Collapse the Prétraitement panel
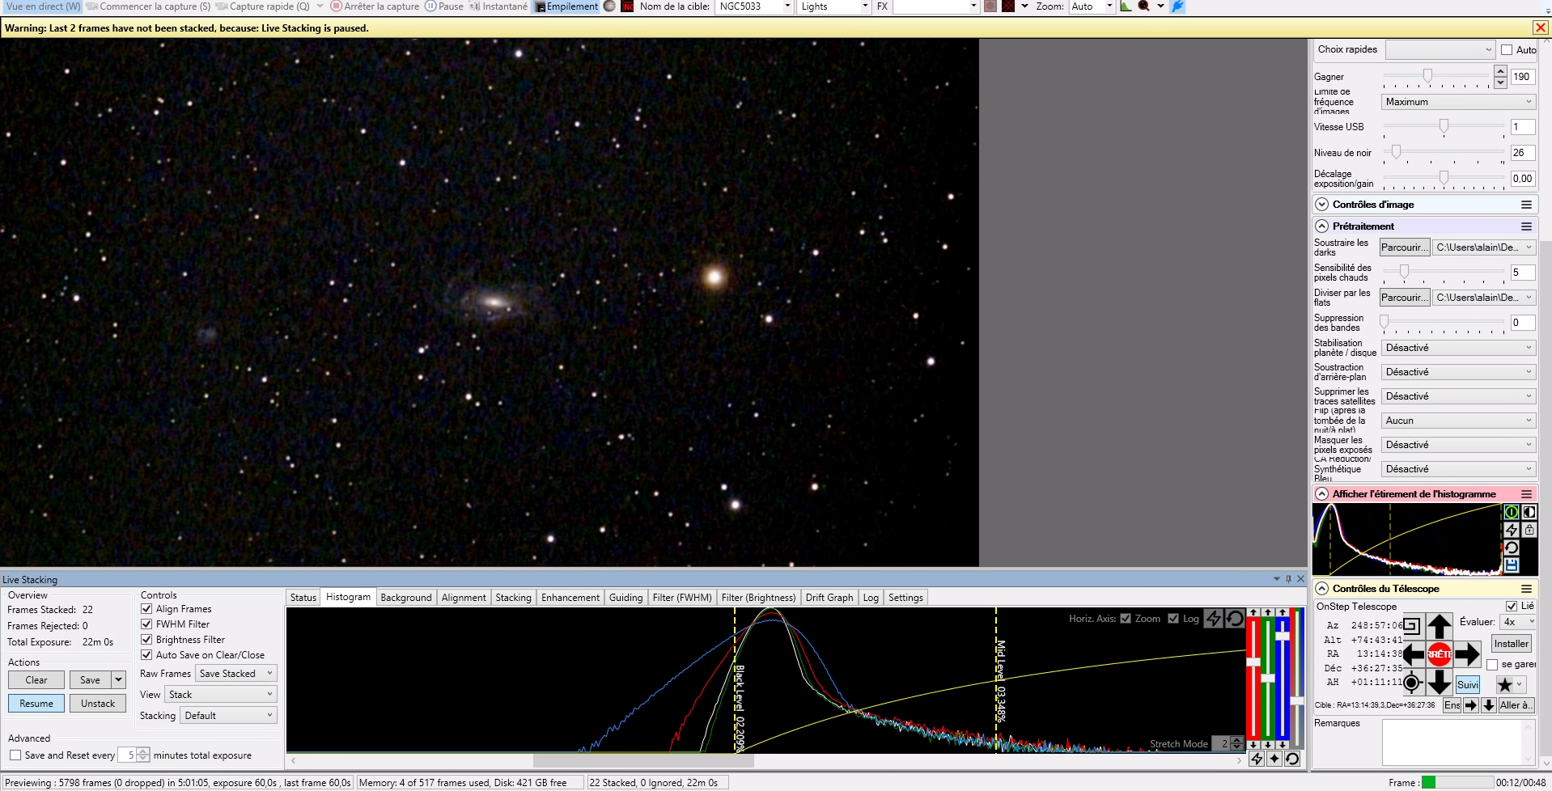Screen dimensions: 1552x791 (1322, 226)
